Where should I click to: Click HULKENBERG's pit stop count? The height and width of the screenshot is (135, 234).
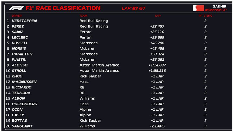205,104
